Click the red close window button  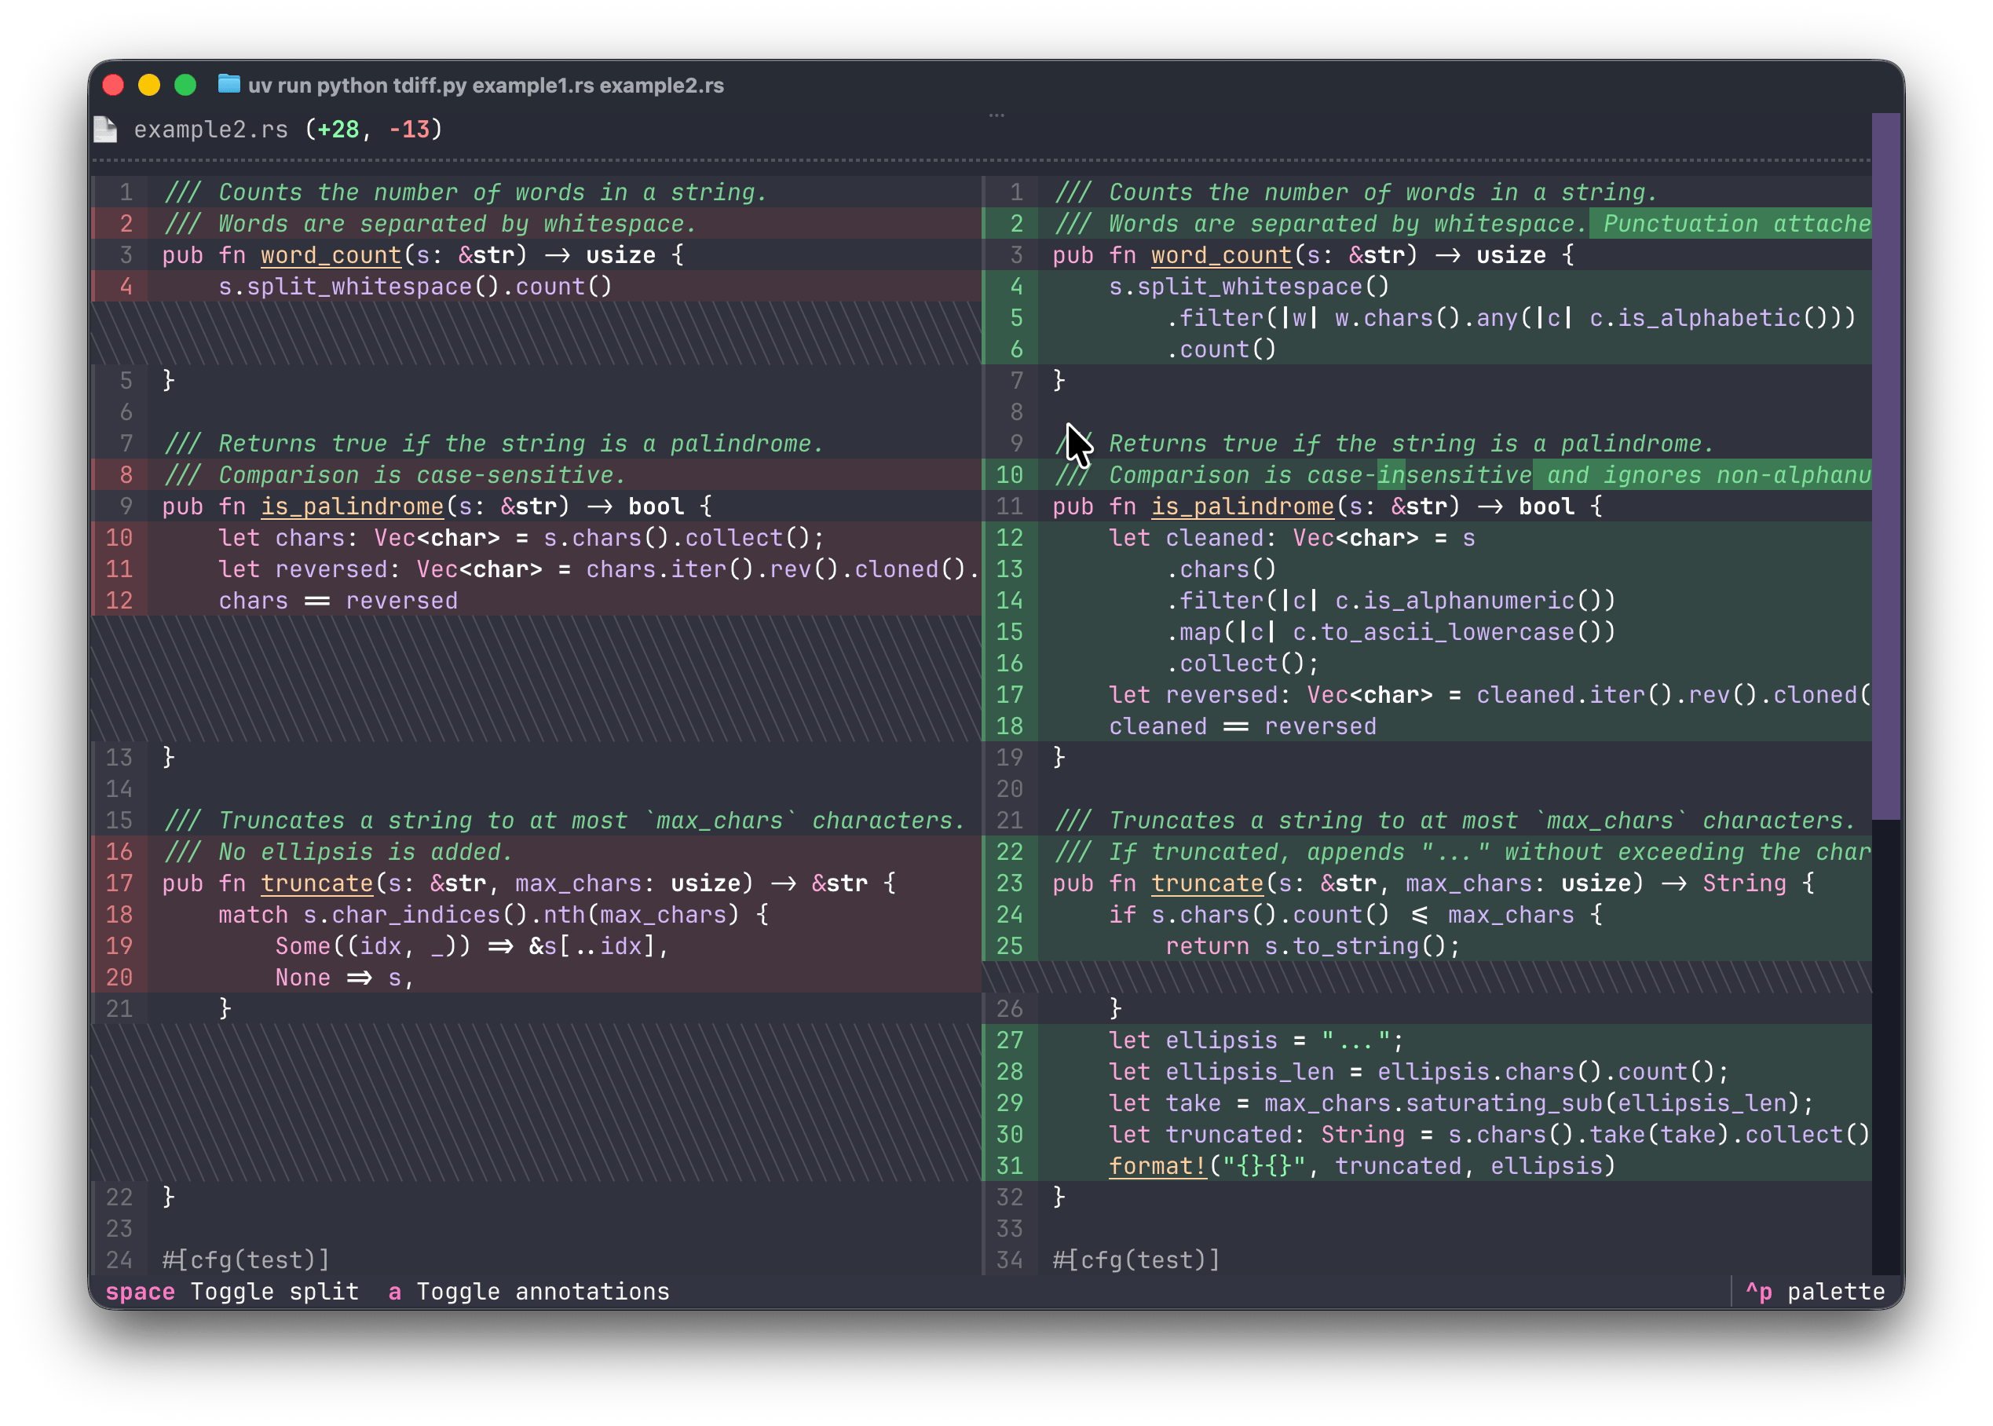click(113, 85)
